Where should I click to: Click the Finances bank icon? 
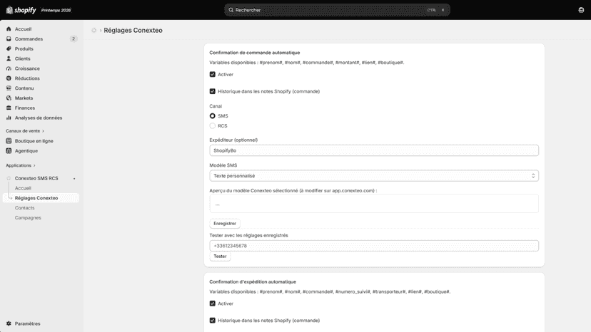pyautogui.click(x=9, y=108)
